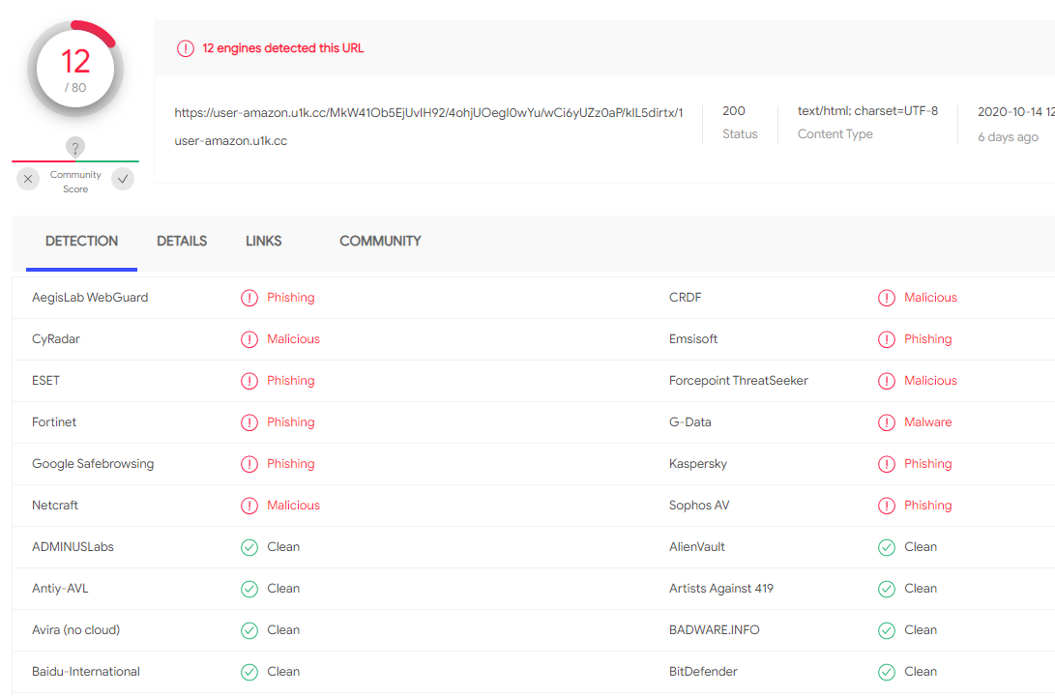Click the community score downvote X icon
The width and height of the screenshot is (1055, 696).
click(x=28, y=179)
